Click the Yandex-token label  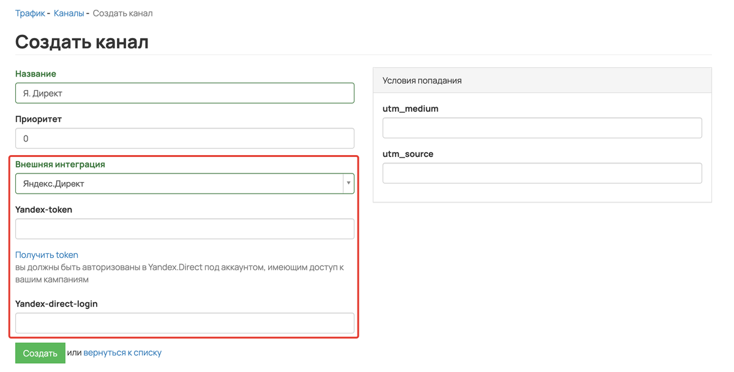tap(43, 210)
